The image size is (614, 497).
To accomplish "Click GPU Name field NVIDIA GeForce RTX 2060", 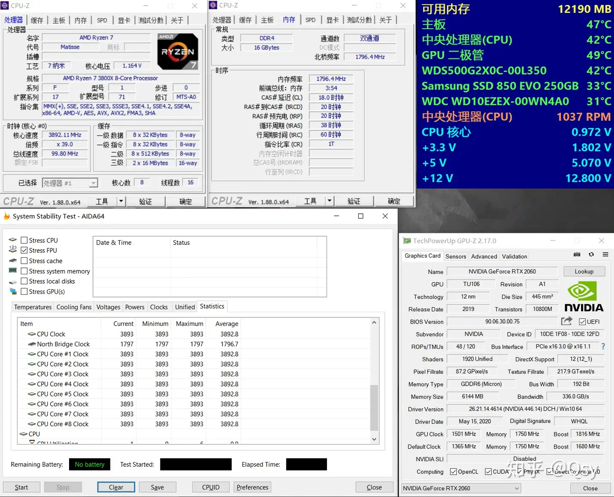I will [502, 271].
